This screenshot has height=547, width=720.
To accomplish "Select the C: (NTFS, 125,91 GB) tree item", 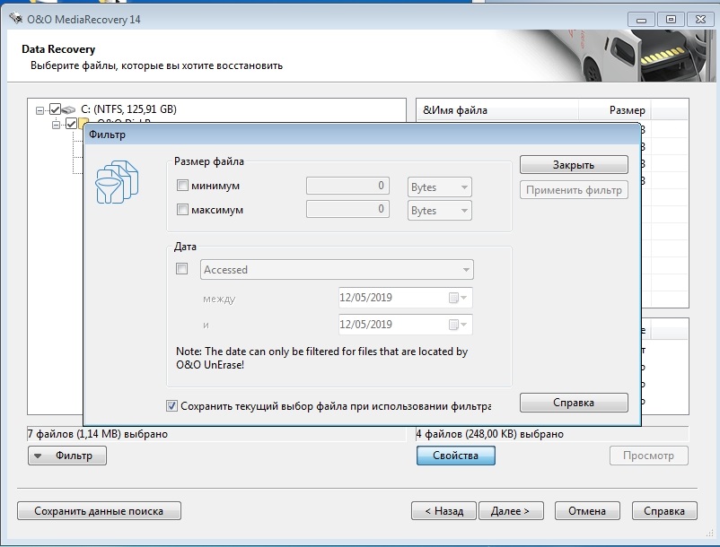I will point(128,109).
